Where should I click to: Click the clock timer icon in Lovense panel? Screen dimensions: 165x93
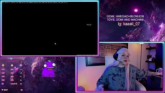12,65
